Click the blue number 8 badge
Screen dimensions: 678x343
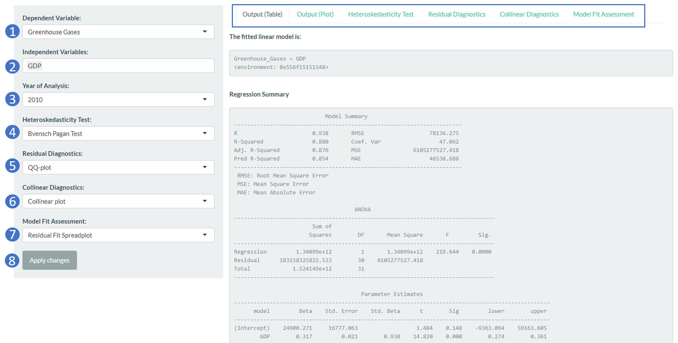coord(12,261)
